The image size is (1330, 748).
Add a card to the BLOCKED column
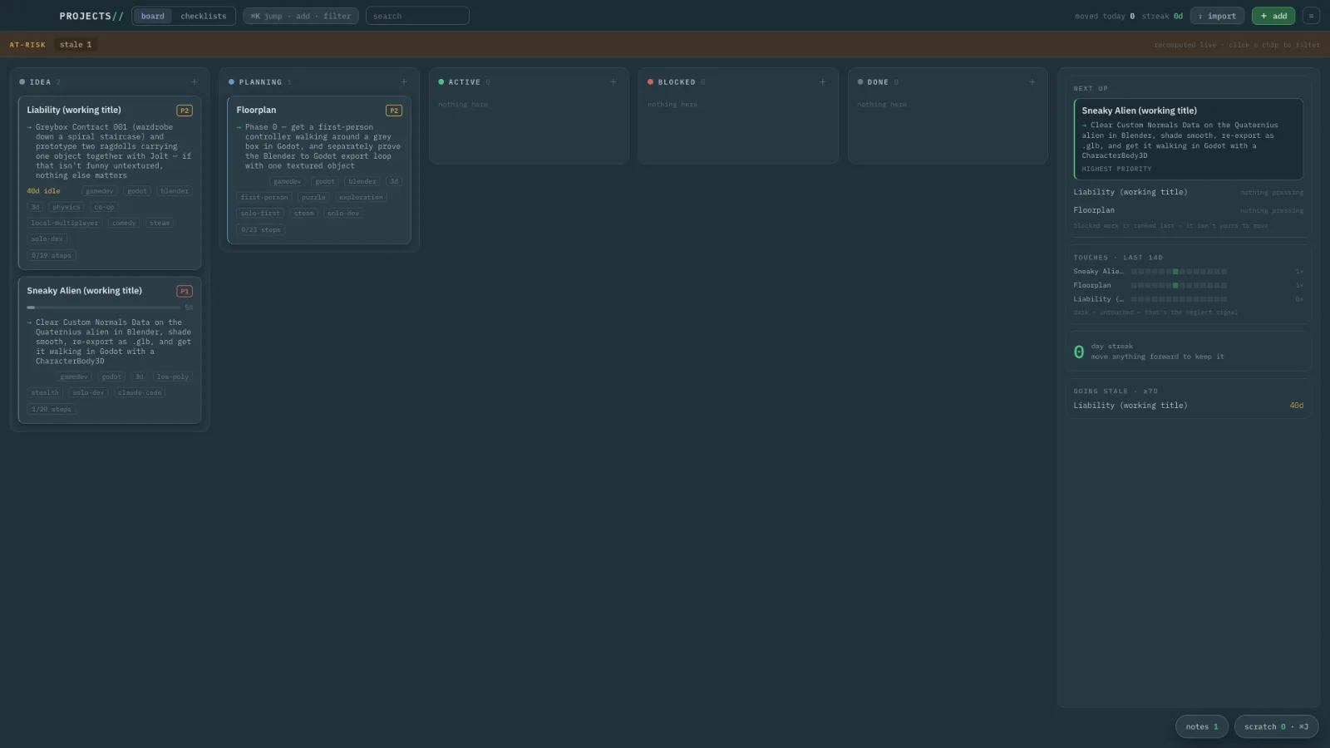coord(823,82)
